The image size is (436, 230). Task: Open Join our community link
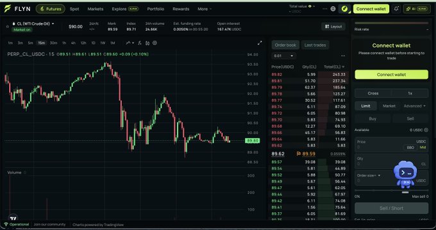pos(50,224)
